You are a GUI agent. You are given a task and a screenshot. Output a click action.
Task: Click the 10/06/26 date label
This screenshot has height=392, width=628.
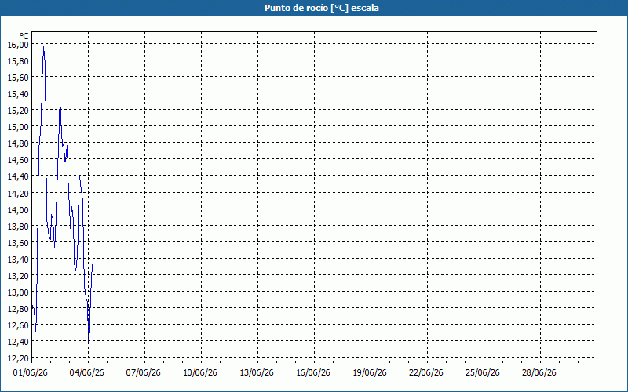pos(200,373)
